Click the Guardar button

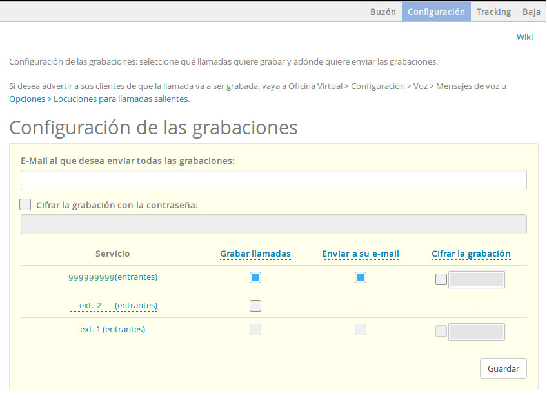click(x=503, y=368)
